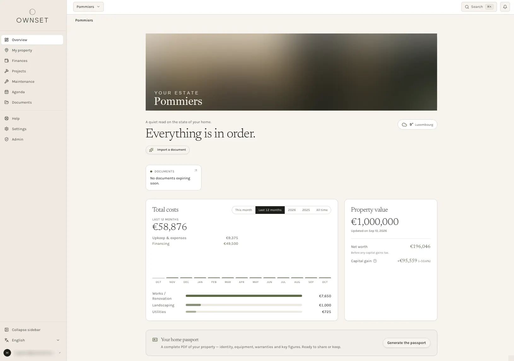Open notifications bell icon

point(505,7)
